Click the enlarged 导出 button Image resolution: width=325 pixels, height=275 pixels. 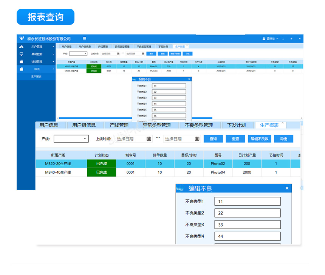[283, 139]
